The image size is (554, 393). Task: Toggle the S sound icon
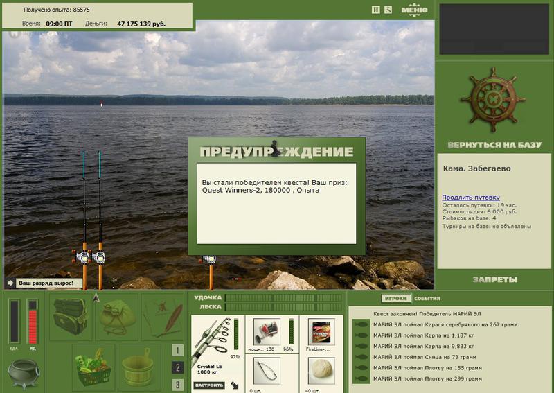pyautogui.click(x=388, y=10)
